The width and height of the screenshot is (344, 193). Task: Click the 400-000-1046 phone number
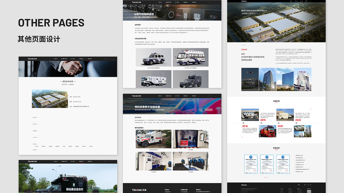[x=77, y=97]
